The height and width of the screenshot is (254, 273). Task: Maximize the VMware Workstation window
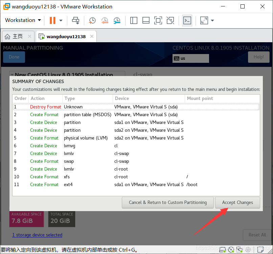pos(243,6)
